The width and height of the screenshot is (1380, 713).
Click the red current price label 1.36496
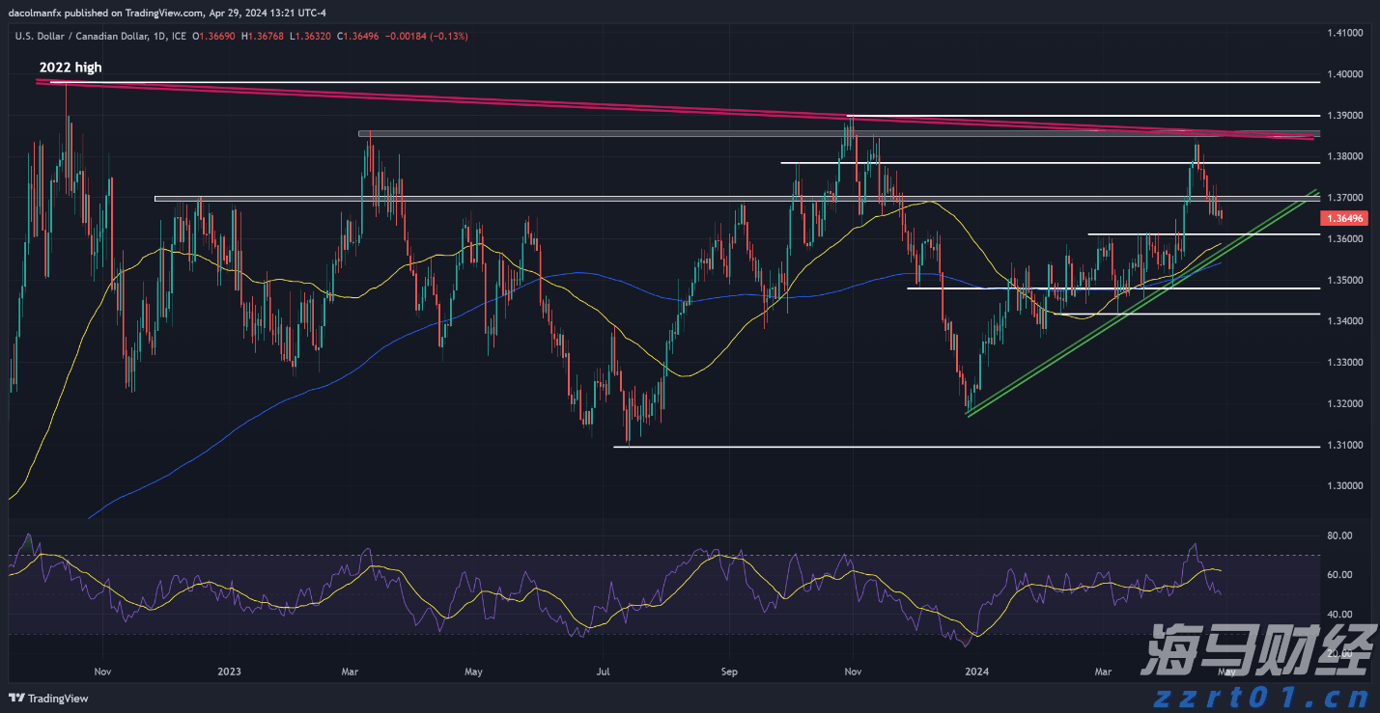point(1343,218)
